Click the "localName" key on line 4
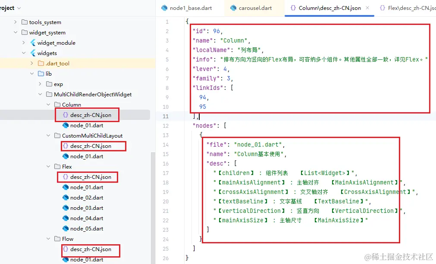436x264 pixels. click(x=212, y=50)
